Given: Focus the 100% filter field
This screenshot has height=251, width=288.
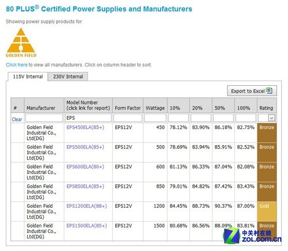Looking at the screenshot, I should tap(246, 118).
